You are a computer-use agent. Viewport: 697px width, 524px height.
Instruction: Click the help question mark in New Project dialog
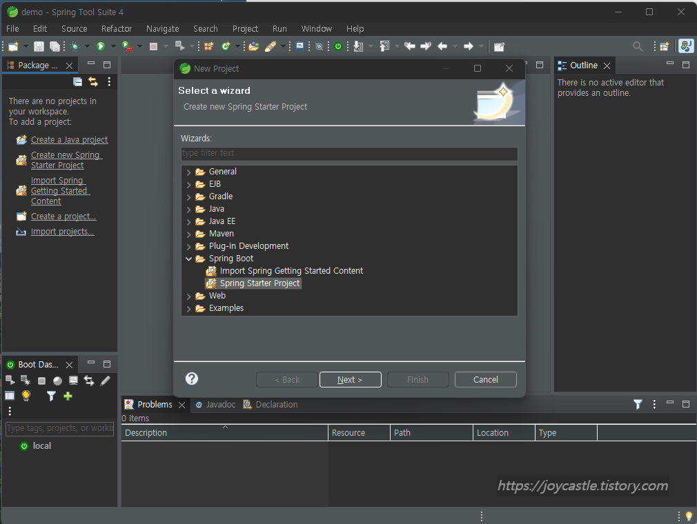192,379
